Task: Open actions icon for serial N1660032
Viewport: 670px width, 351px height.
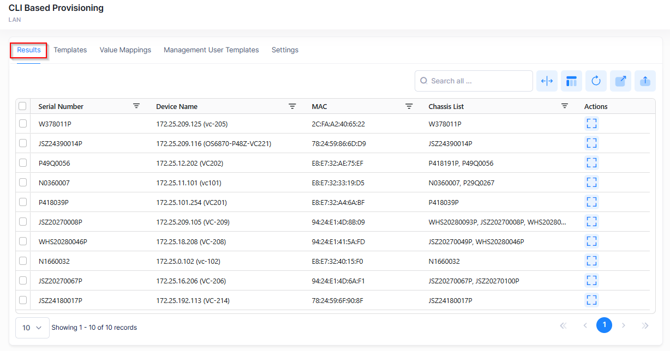Action: 591,261
